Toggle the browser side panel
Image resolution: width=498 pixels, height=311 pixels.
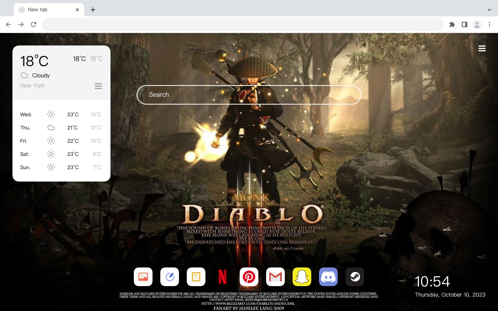[464, 24]
